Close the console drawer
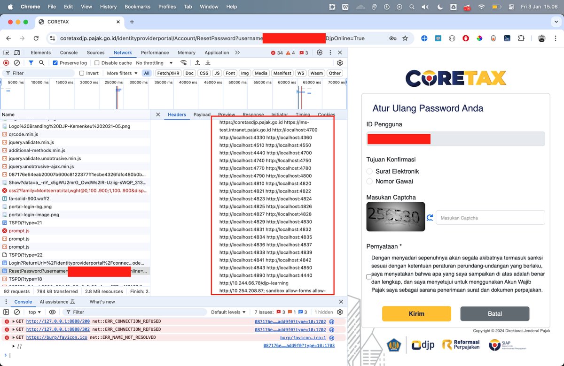564x366 pixels. pos(341,302)
